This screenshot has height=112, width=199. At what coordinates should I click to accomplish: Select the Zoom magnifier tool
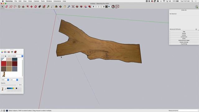[x=69, y=7]
